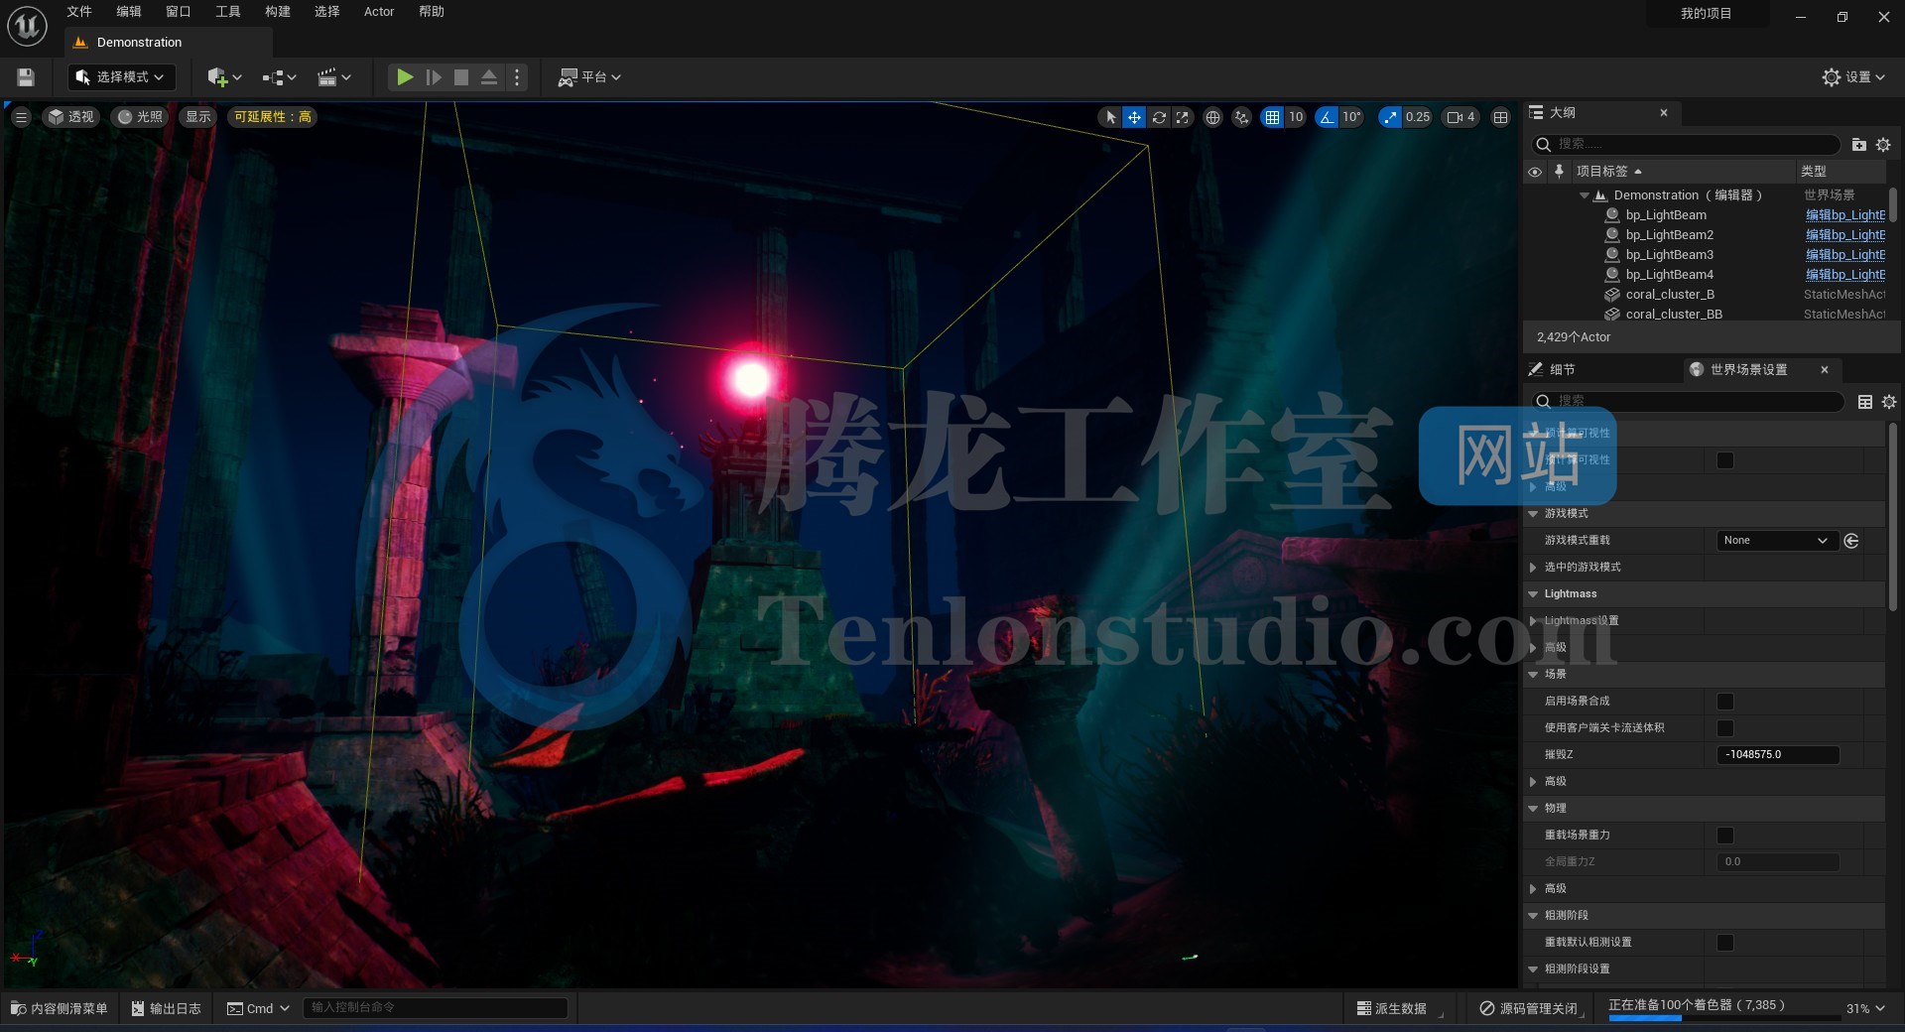This screenshot has height=1032, width=1905.
Task: Open the 显示 show flags menu
Action: [198, 117]
